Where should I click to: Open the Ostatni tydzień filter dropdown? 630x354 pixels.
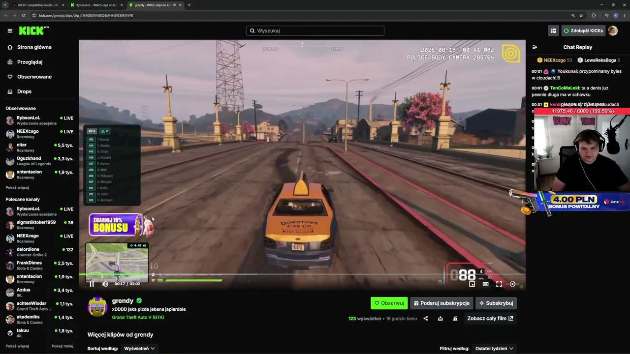[x=494, y=348]
